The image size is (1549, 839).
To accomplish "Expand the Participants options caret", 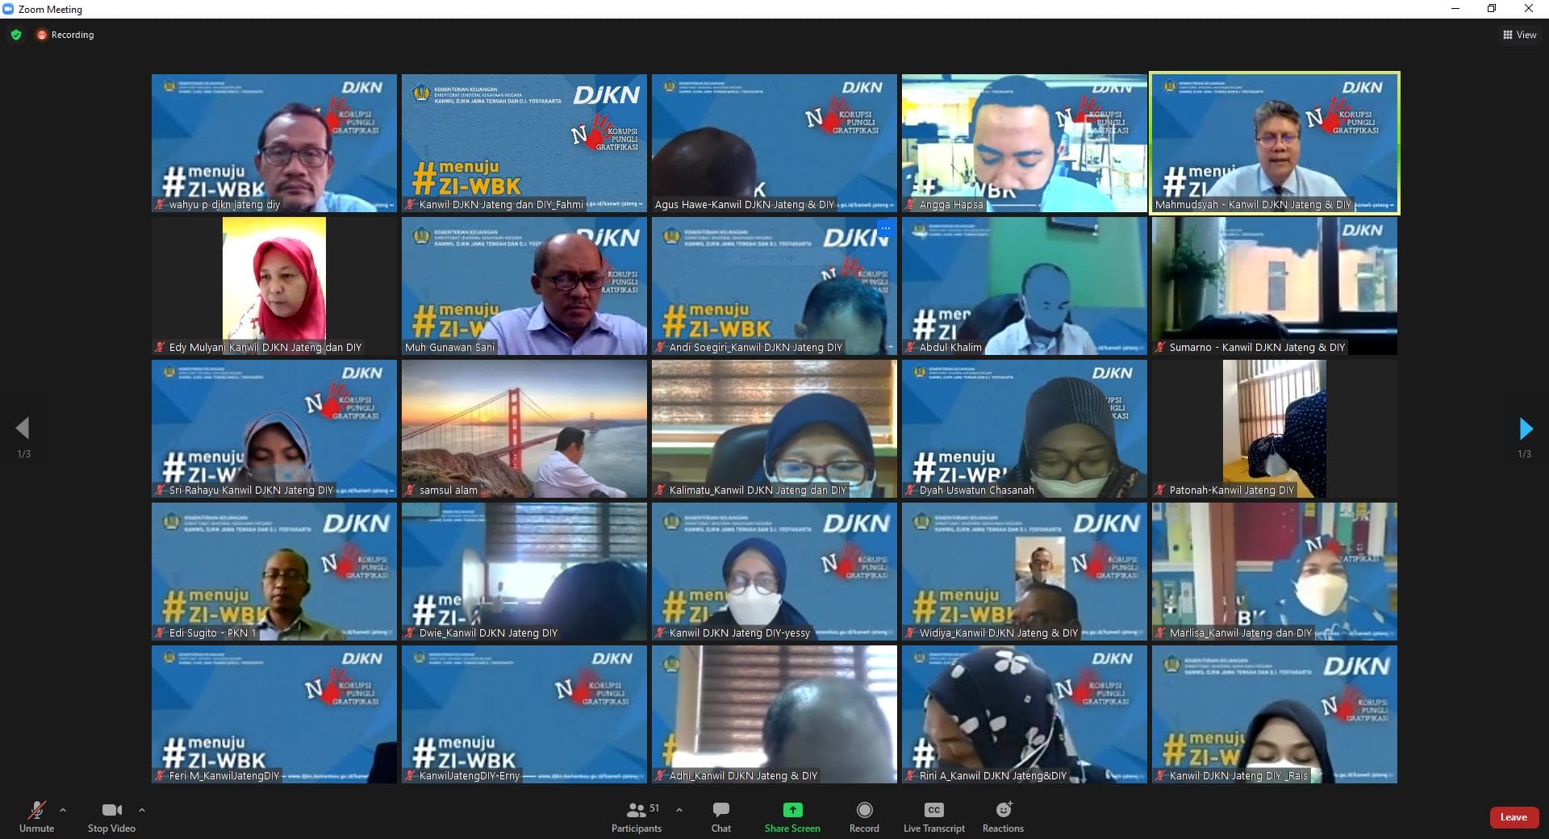I will point(678,810).
